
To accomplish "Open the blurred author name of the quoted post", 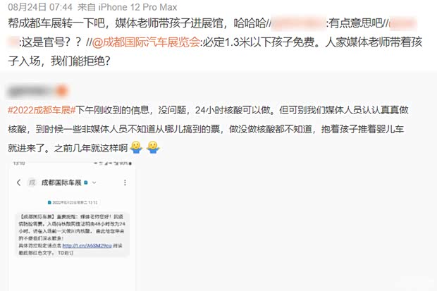I will [32, 91].
